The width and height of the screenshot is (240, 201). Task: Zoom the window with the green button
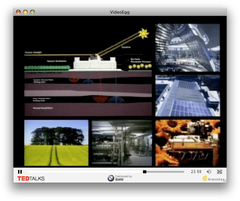(32, 12)
